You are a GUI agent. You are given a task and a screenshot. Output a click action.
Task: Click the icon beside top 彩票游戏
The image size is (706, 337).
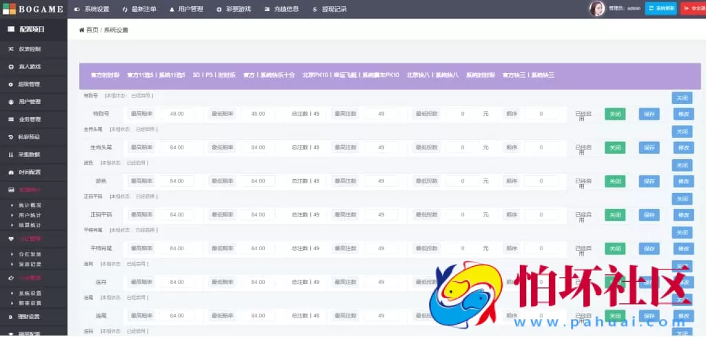(x=219, y=9)
